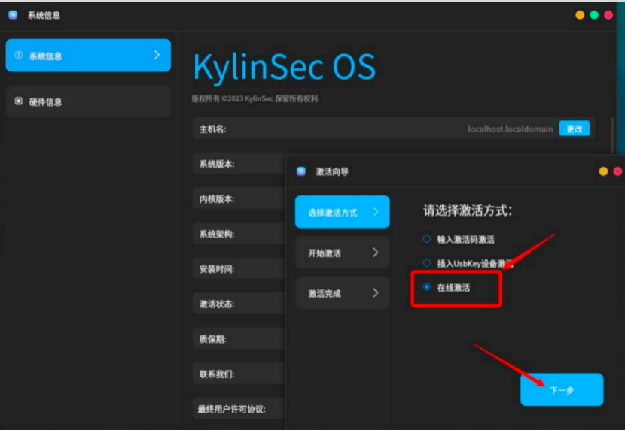Screen dimensions: 625x430
Task: Click the 质保期 label
Action: pyautogui.click(x=213, y=339)
